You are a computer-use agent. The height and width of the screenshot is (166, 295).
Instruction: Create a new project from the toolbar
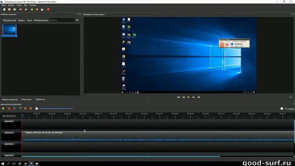coord(4,9)
